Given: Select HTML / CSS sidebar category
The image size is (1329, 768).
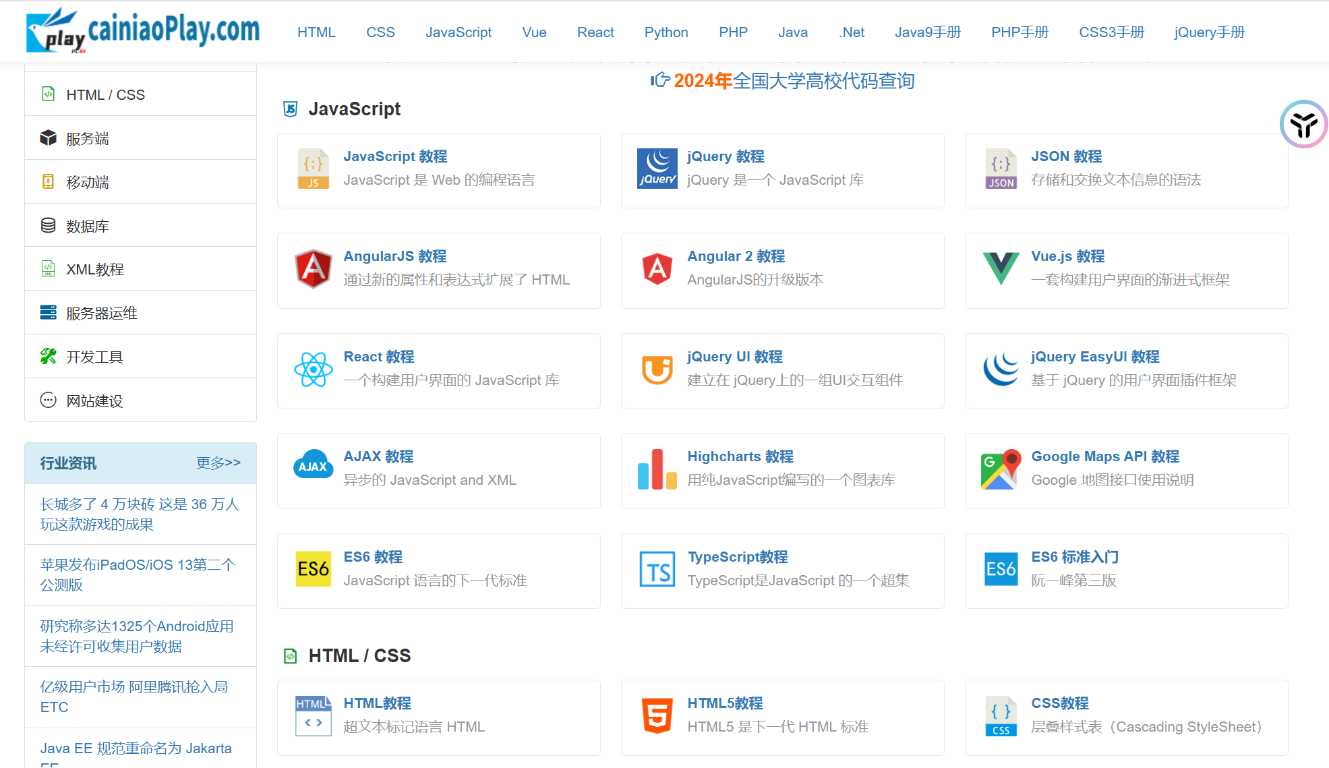Looking at the screenshot, I should (140, 94).
